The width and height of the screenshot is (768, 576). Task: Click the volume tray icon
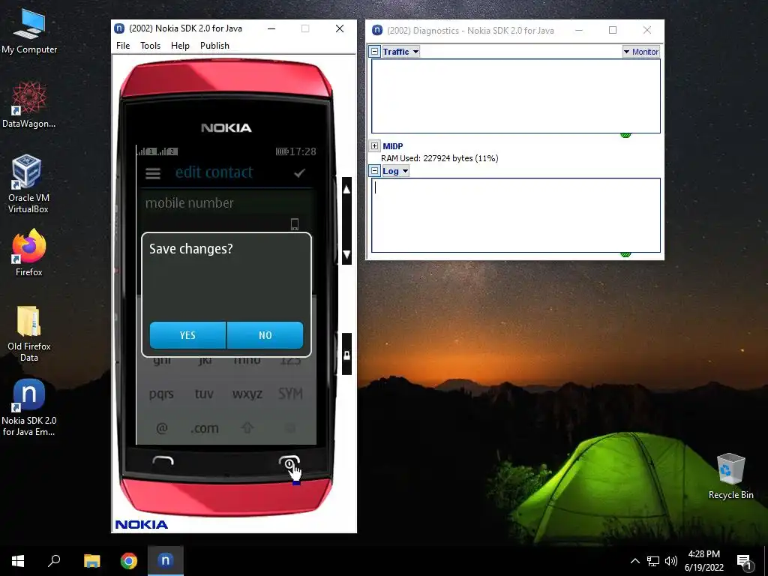click(670, 561)
